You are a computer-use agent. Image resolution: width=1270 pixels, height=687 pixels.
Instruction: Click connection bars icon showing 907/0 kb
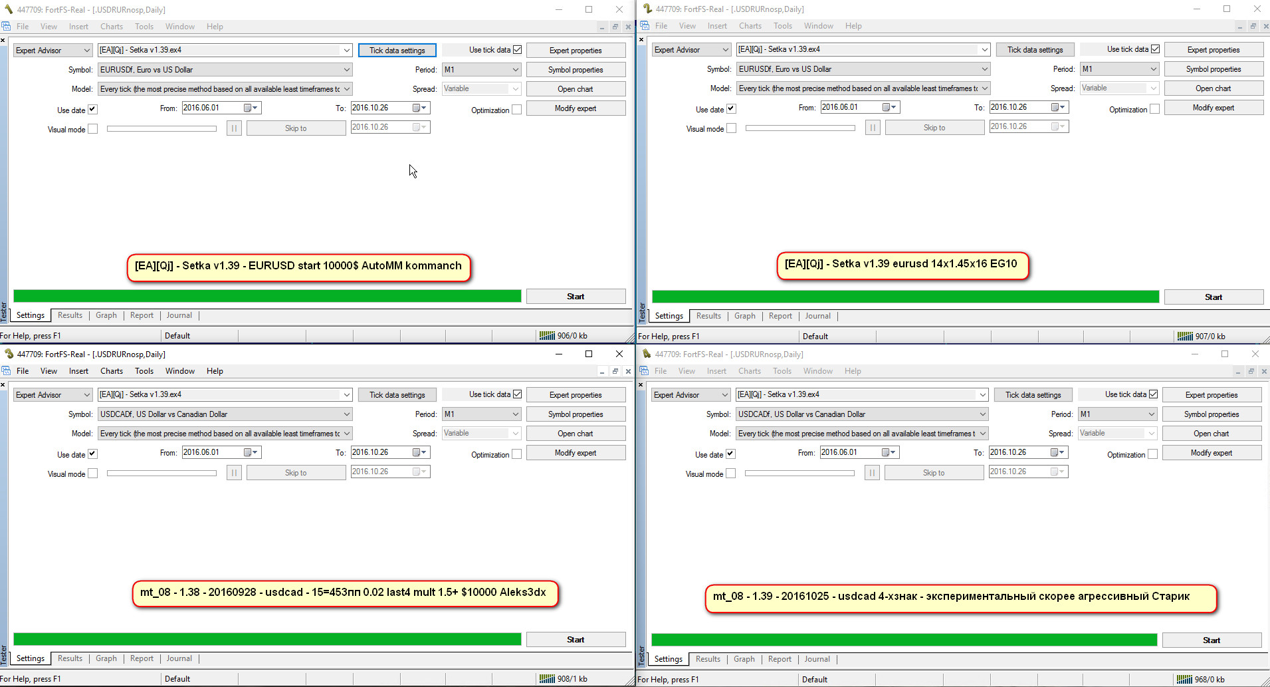1185,337
